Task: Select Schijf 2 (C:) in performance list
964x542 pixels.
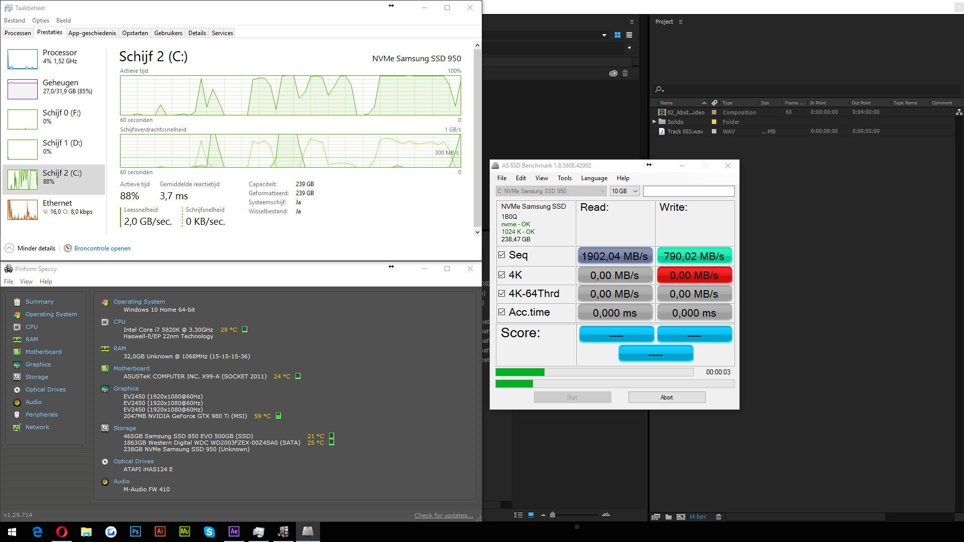Action: point(54,179)
